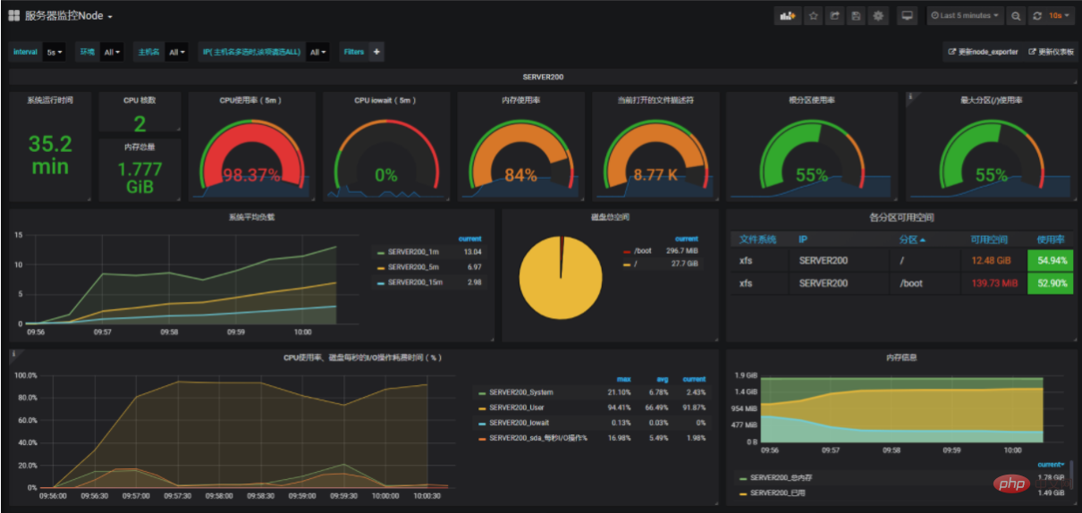Screen dimensions: 1082x513
Task: Open dashboard settings gear icon
Action: pos(878,16)
